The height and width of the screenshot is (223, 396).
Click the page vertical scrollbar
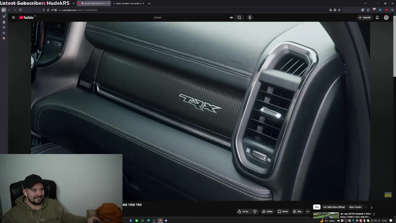[x=394, y=46]
